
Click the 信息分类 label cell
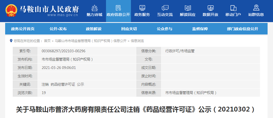click(x=149, y=51)
